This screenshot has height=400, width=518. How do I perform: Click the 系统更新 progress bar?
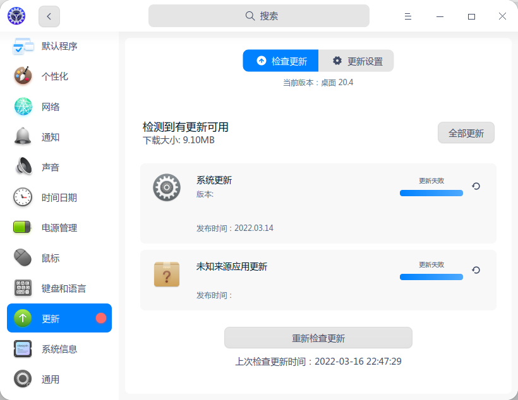pyautogui.click(x=431, y=193)
